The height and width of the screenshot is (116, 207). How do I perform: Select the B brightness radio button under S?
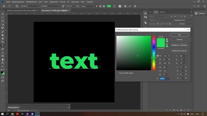click(x=158, y=63)
